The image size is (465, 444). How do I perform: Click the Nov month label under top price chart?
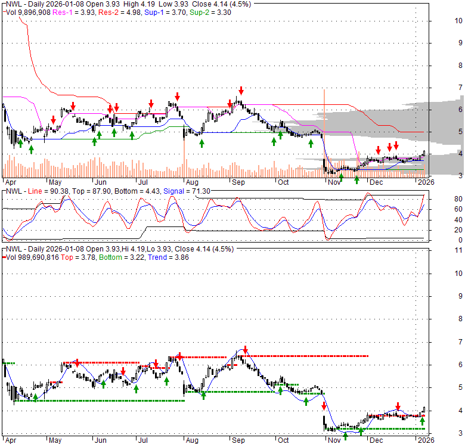tap(334, 182)
